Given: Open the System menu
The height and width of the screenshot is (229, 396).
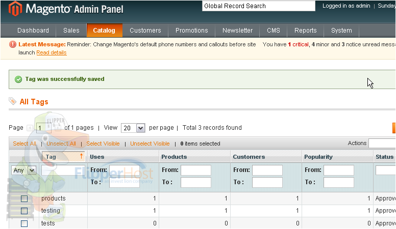Looking at the screenshot, I should pyautogui.click(x=341, y=31).
